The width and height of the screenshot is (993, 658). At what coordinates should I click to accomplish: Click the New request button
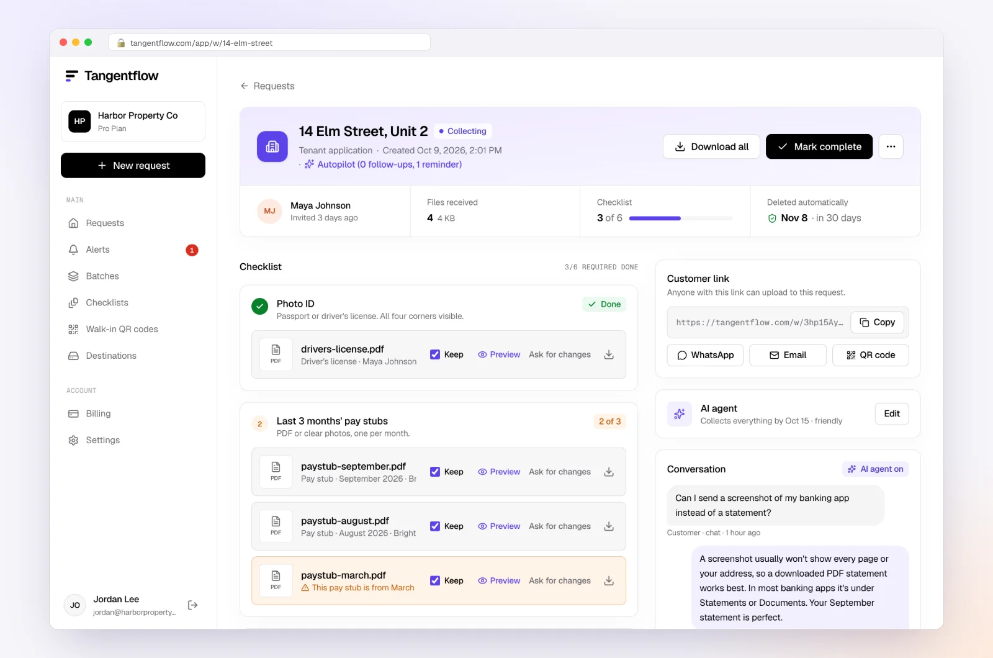(133, 166)
